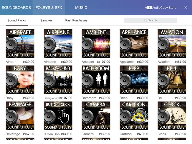The width and height of the screenshot is (192, 144).
Task: Select the Aviation sound effects cover
Action: coord(172,44)
